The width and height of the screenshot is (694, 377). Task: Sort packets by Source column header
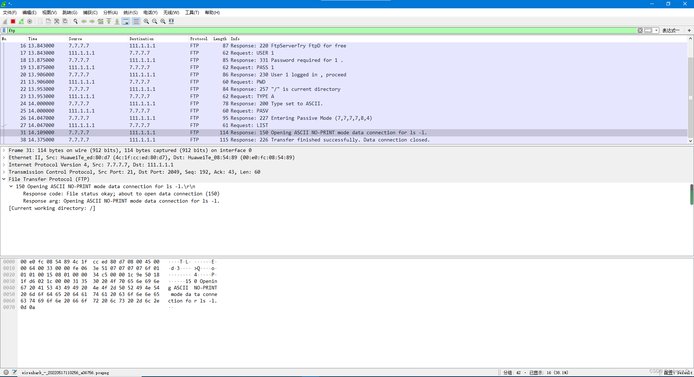point(98,39)
